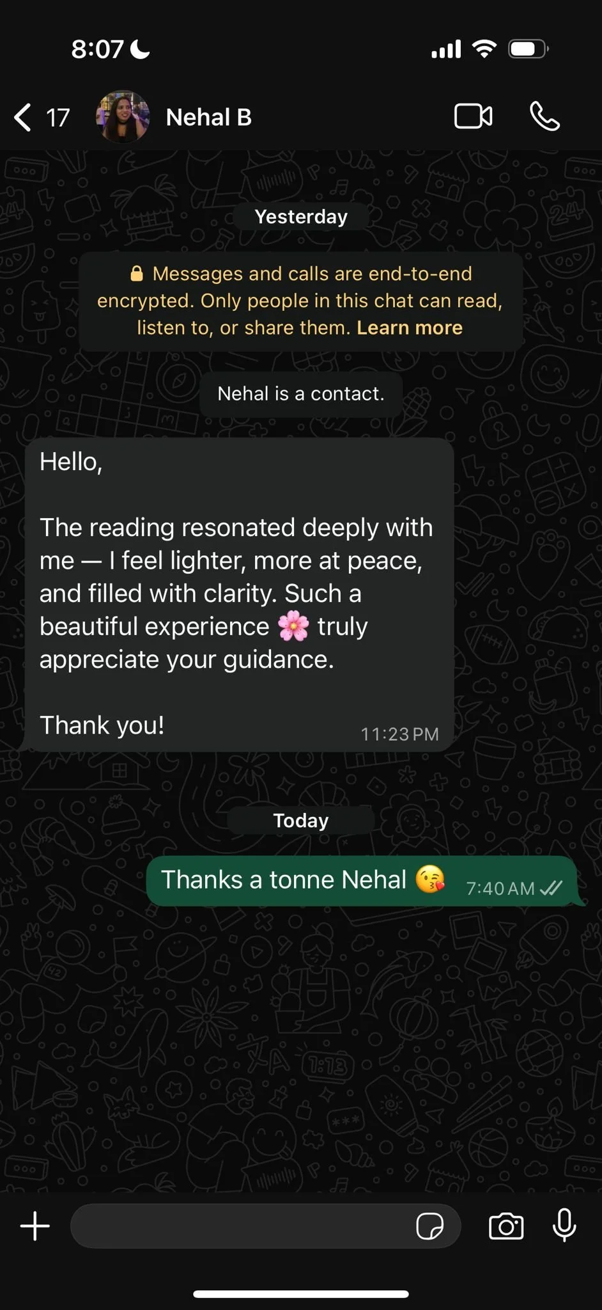Image resolution: width=602 pixels, height=1310 pixels.
Task: Select the received Hello message bubble
Action: [x=239, y=595]
